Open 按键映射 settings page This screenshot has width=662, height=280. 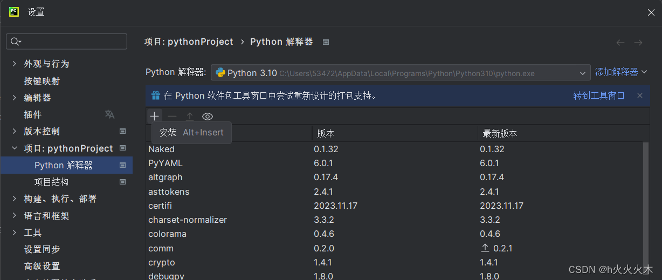[42, 81]
